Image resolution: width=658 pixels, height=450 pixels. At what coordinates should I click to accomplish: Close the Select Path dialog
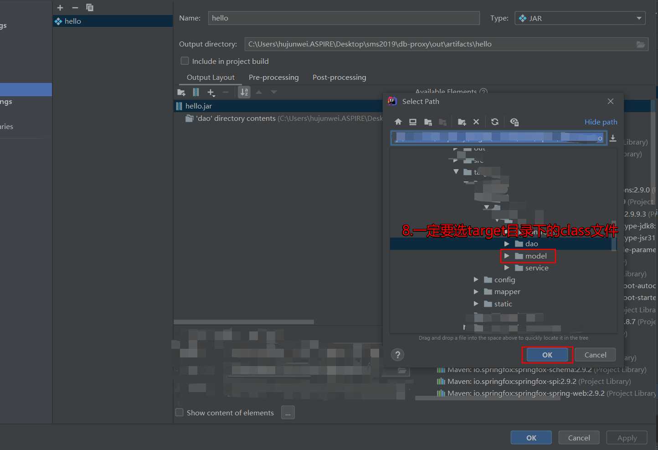pyautogui.click(x=611, y=101)
